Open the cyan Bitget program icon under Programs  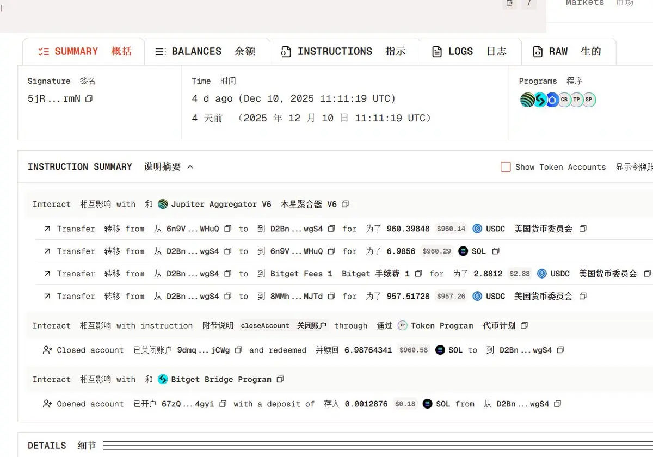[x=540, y=100]
